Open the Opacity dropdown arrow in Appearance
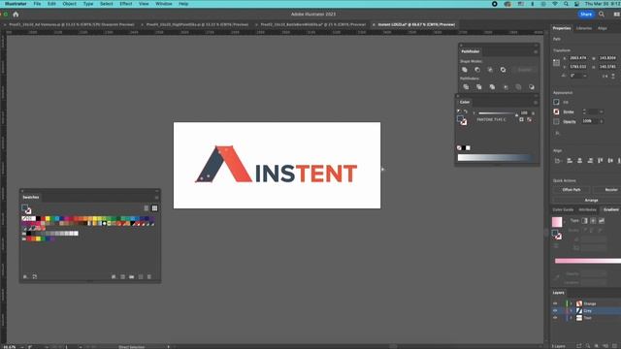 click(x=602, y=121)
